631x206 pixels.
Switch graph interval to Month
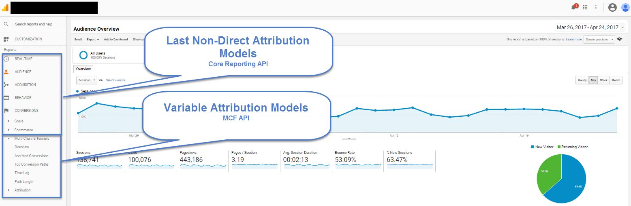(616, 80)
